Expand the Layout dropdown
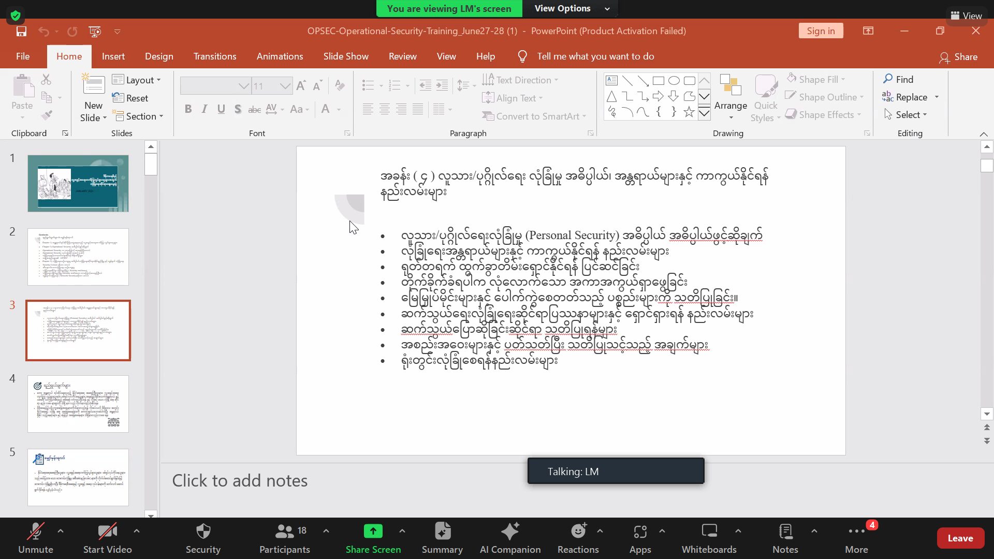Image resolution: width=994 pixels, height=559 pixels. click(137, 80)
